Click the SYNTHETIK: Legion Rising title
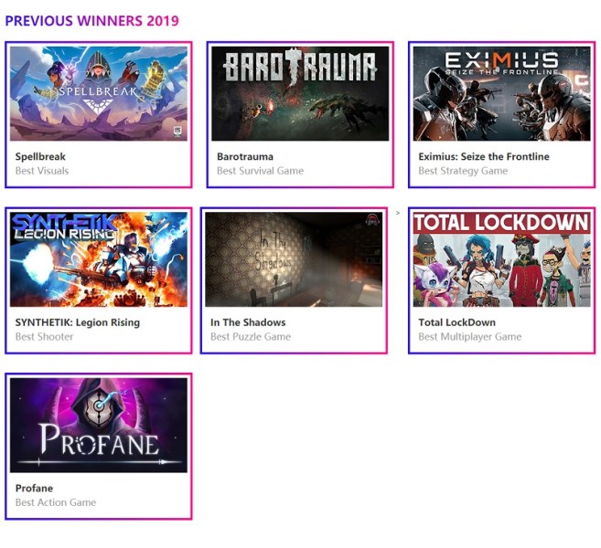Viewport: 601px width, 548px height. 78,322
